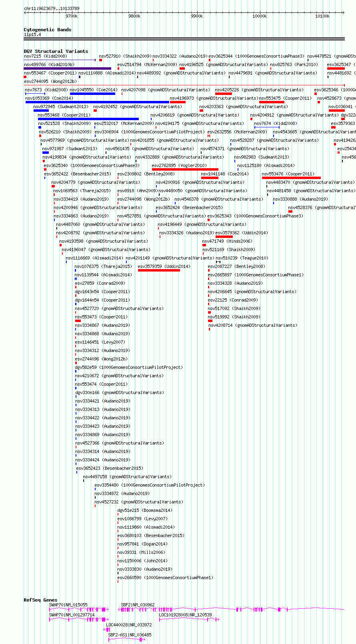Click the 9900k ruler position label
Screen dimensions: 356x644
[197, 16]
